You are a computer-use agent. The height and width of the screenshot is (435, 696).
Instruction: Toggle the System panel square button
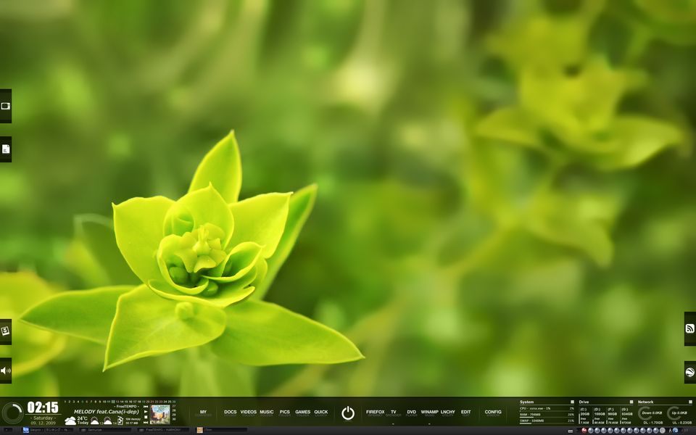click(572, 402)
